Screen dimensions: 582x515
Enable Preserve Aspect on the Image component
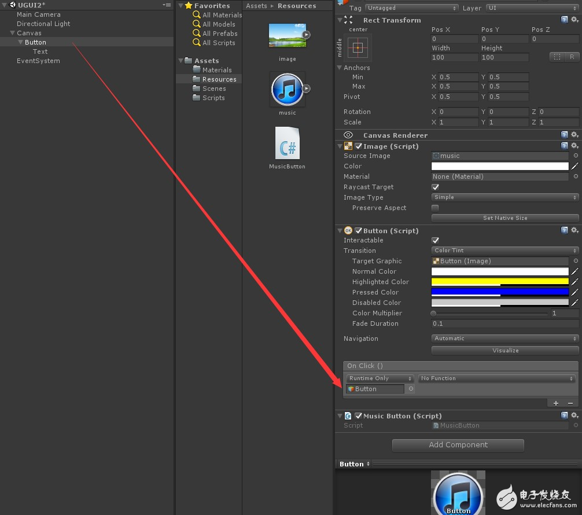(434, 208)
